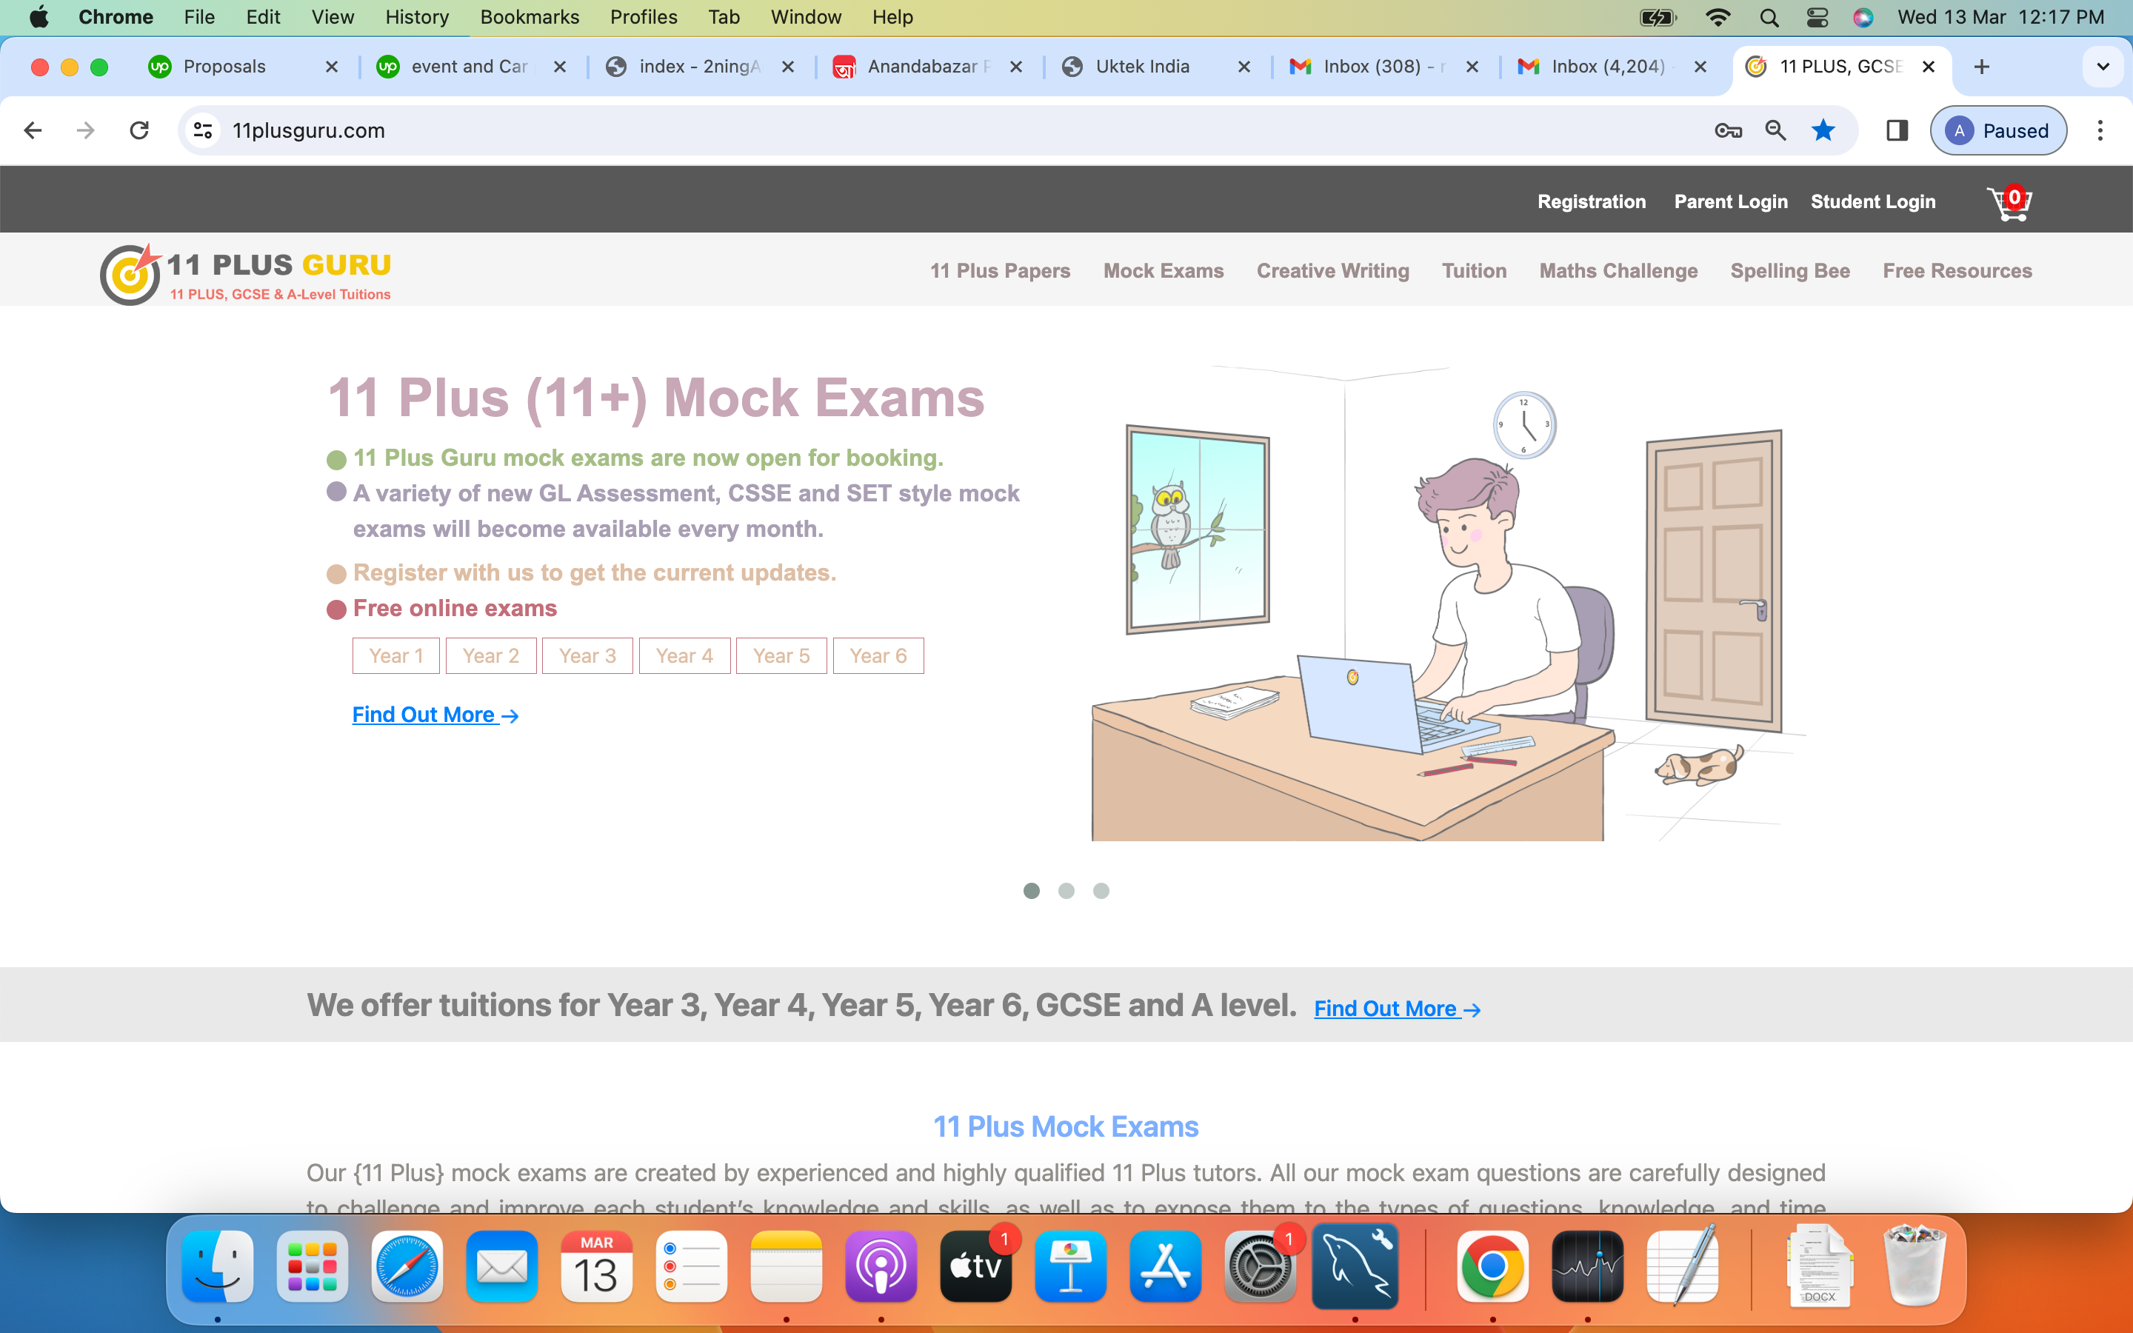Open the Paused profile button
The image size is (2133, 1333).
1997,130
